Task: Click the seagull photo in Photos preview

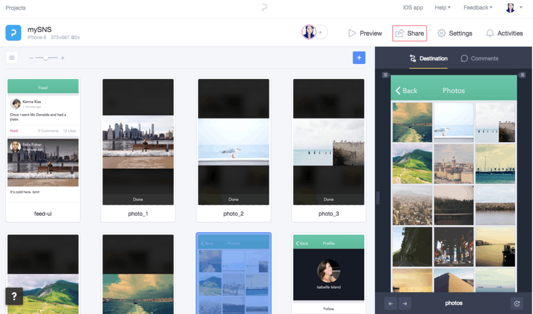Action: pyautogui.click(x=454, y=123)
